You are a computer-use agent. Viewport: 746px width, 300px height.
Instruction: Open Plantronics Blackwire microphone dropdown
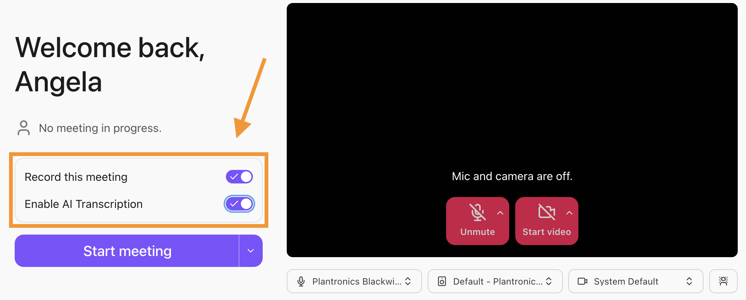tap(354, 281)
